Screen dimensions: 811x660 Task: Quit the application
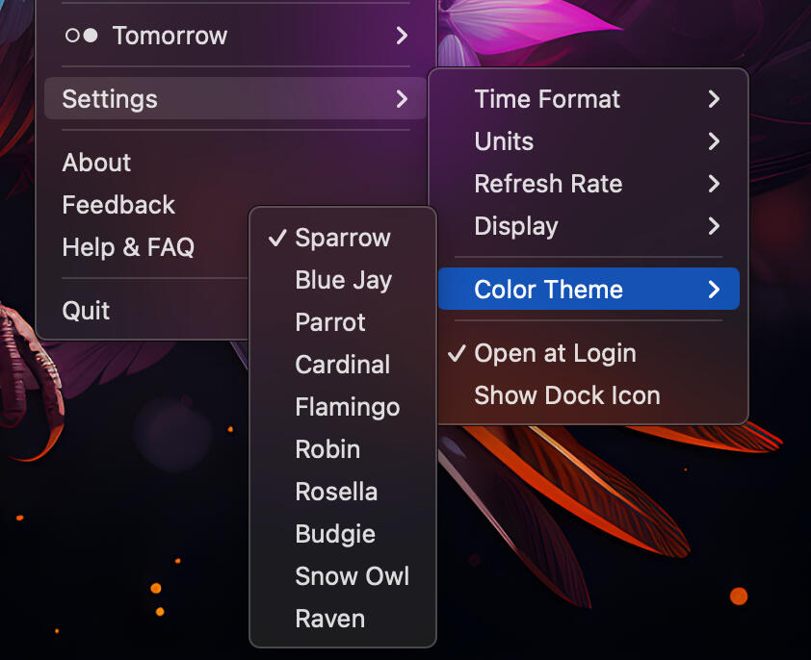[86, 311]
